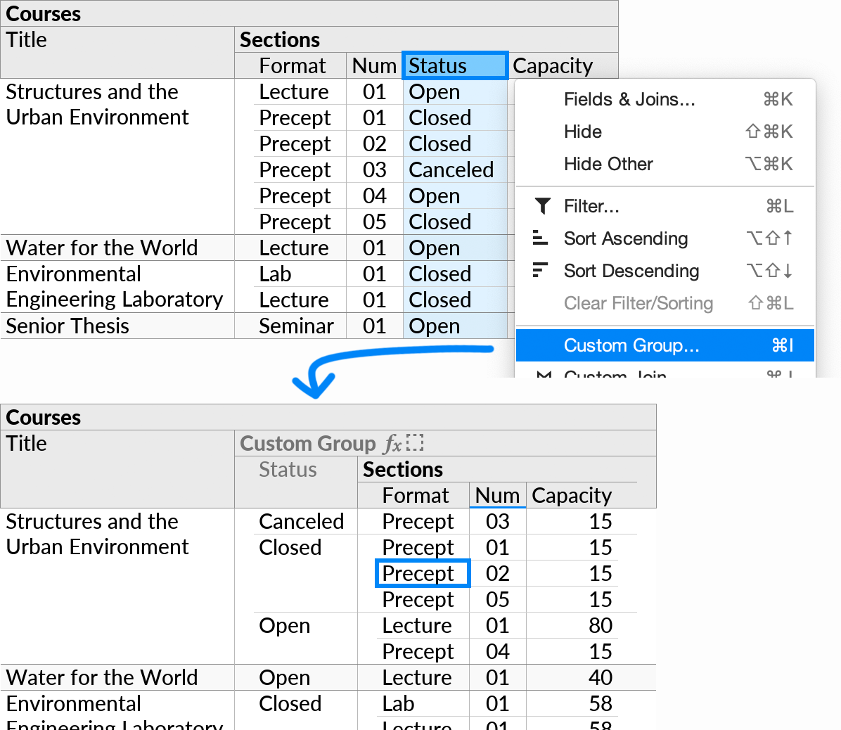Viewport: 841px width, 730px height.
Task: Select 'Filter...' from the context menu
Action: [x=591, y=206]
